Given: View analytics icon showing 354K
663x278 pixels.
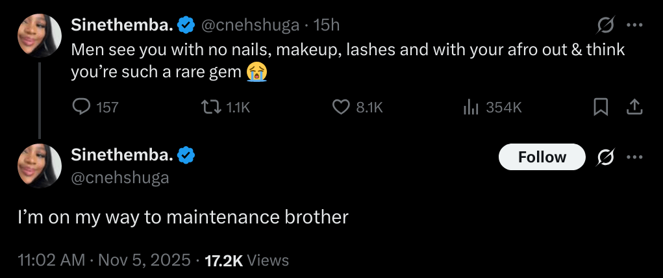Looking at the screenshot, I should point(470,107).
